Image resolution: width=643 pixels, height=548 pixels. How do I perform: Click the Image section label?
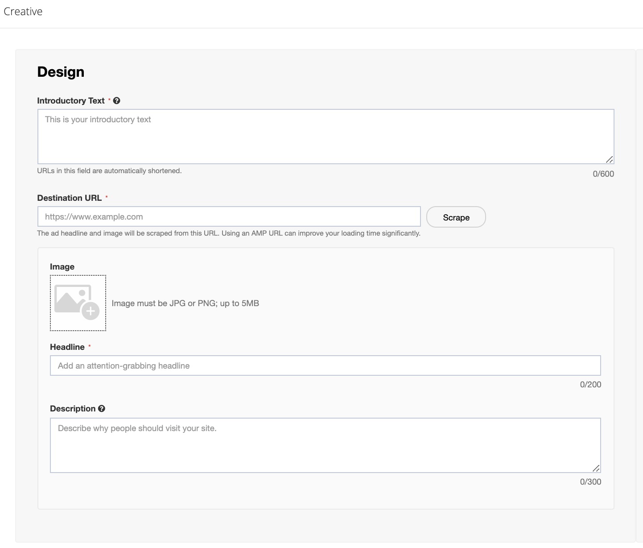(x=62, y=267)
